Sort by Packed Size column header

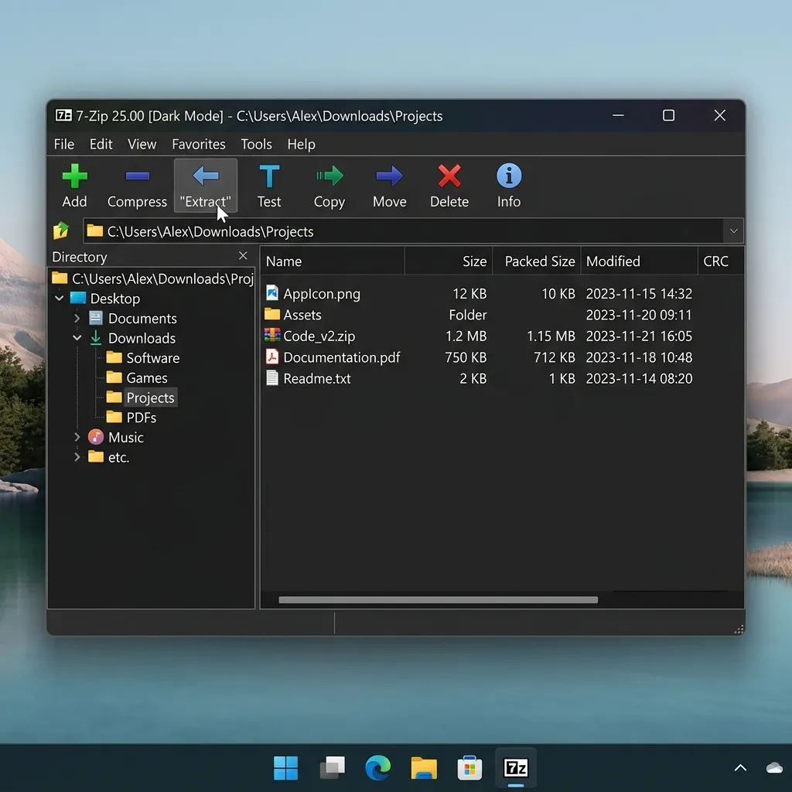click(x=537, y=261)
